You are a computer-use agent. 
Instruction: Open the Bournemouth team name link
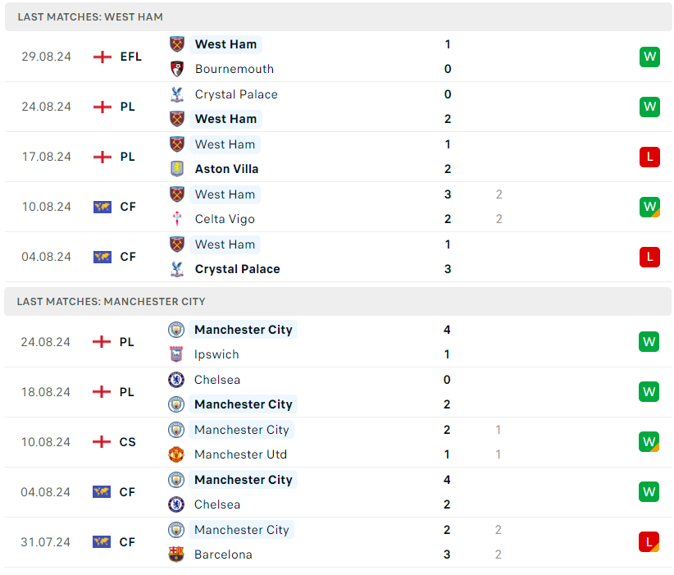pos(235,69)
